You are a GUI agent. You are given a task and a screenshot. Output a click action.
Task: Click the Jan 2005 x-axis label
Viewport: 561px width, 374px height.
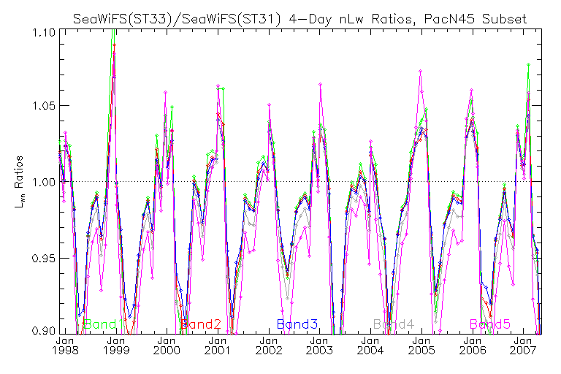(x=421, y=346)
